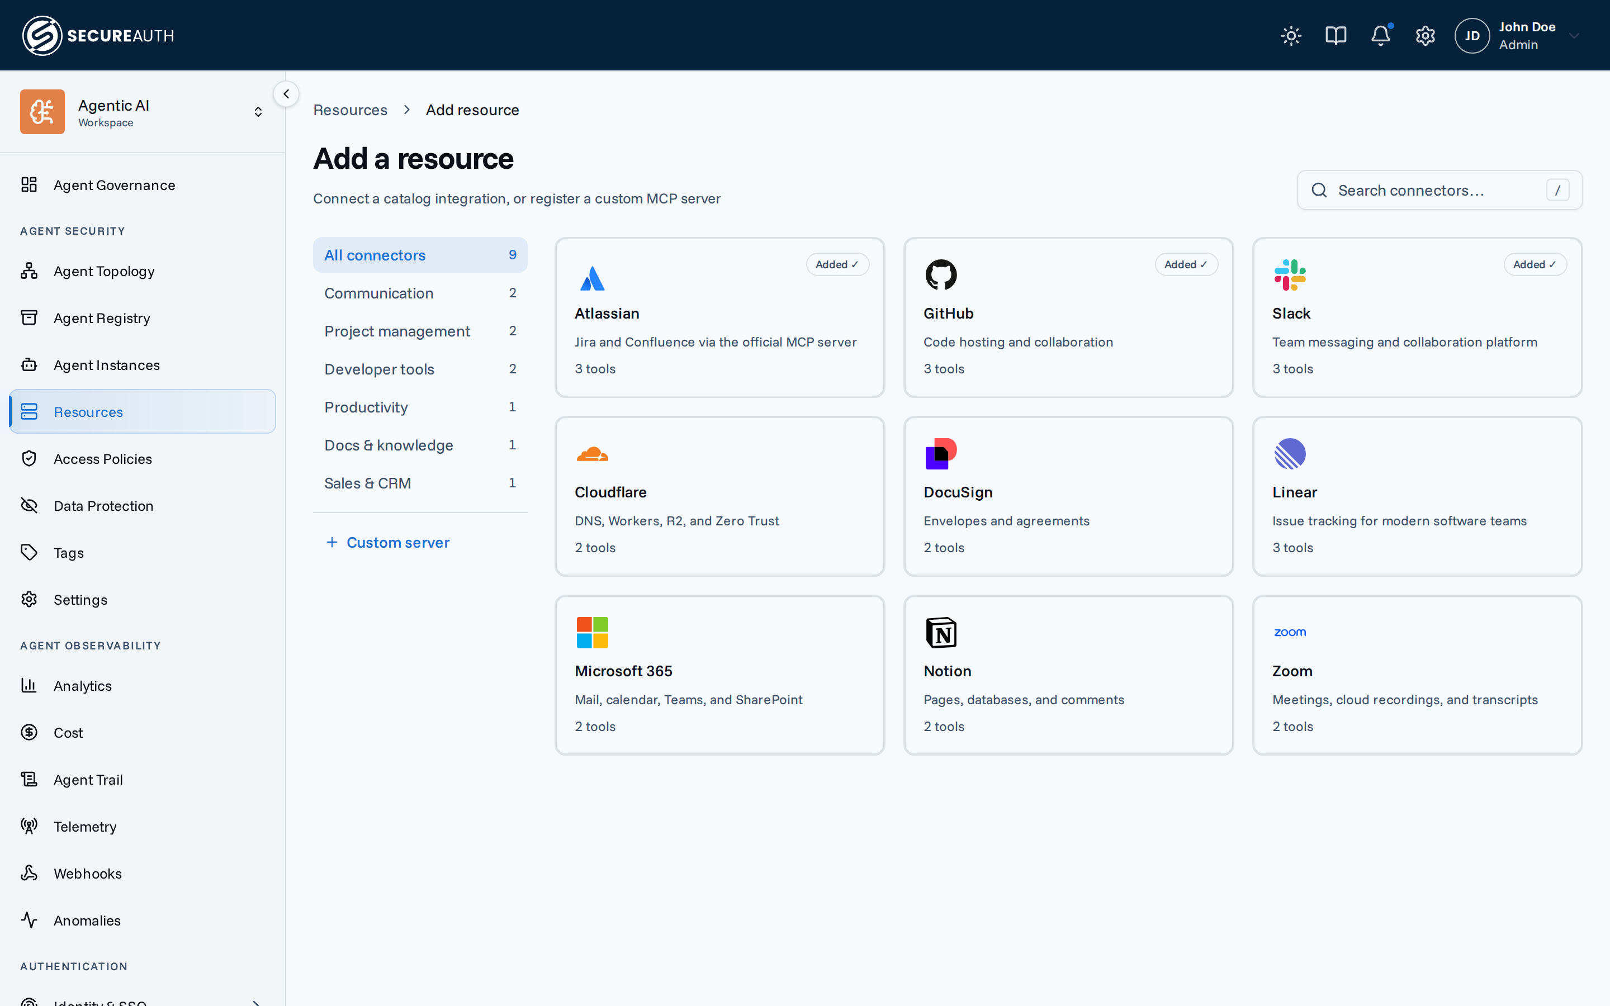Collapse the sidebar with the chevron button
1610x1006 pixels.
click(x=286, y=94)
